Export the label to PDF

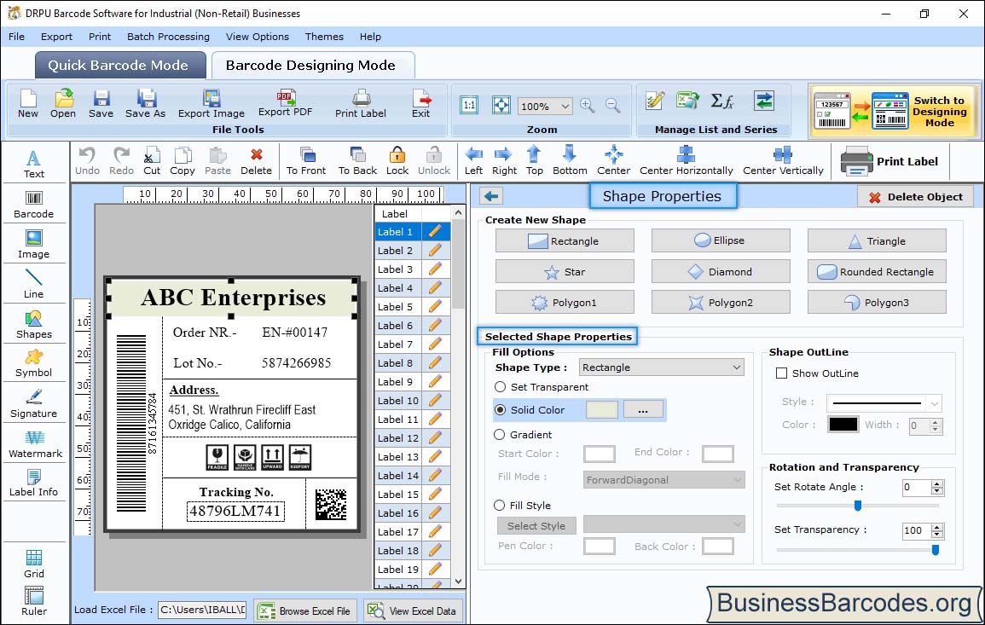(285, 103)
